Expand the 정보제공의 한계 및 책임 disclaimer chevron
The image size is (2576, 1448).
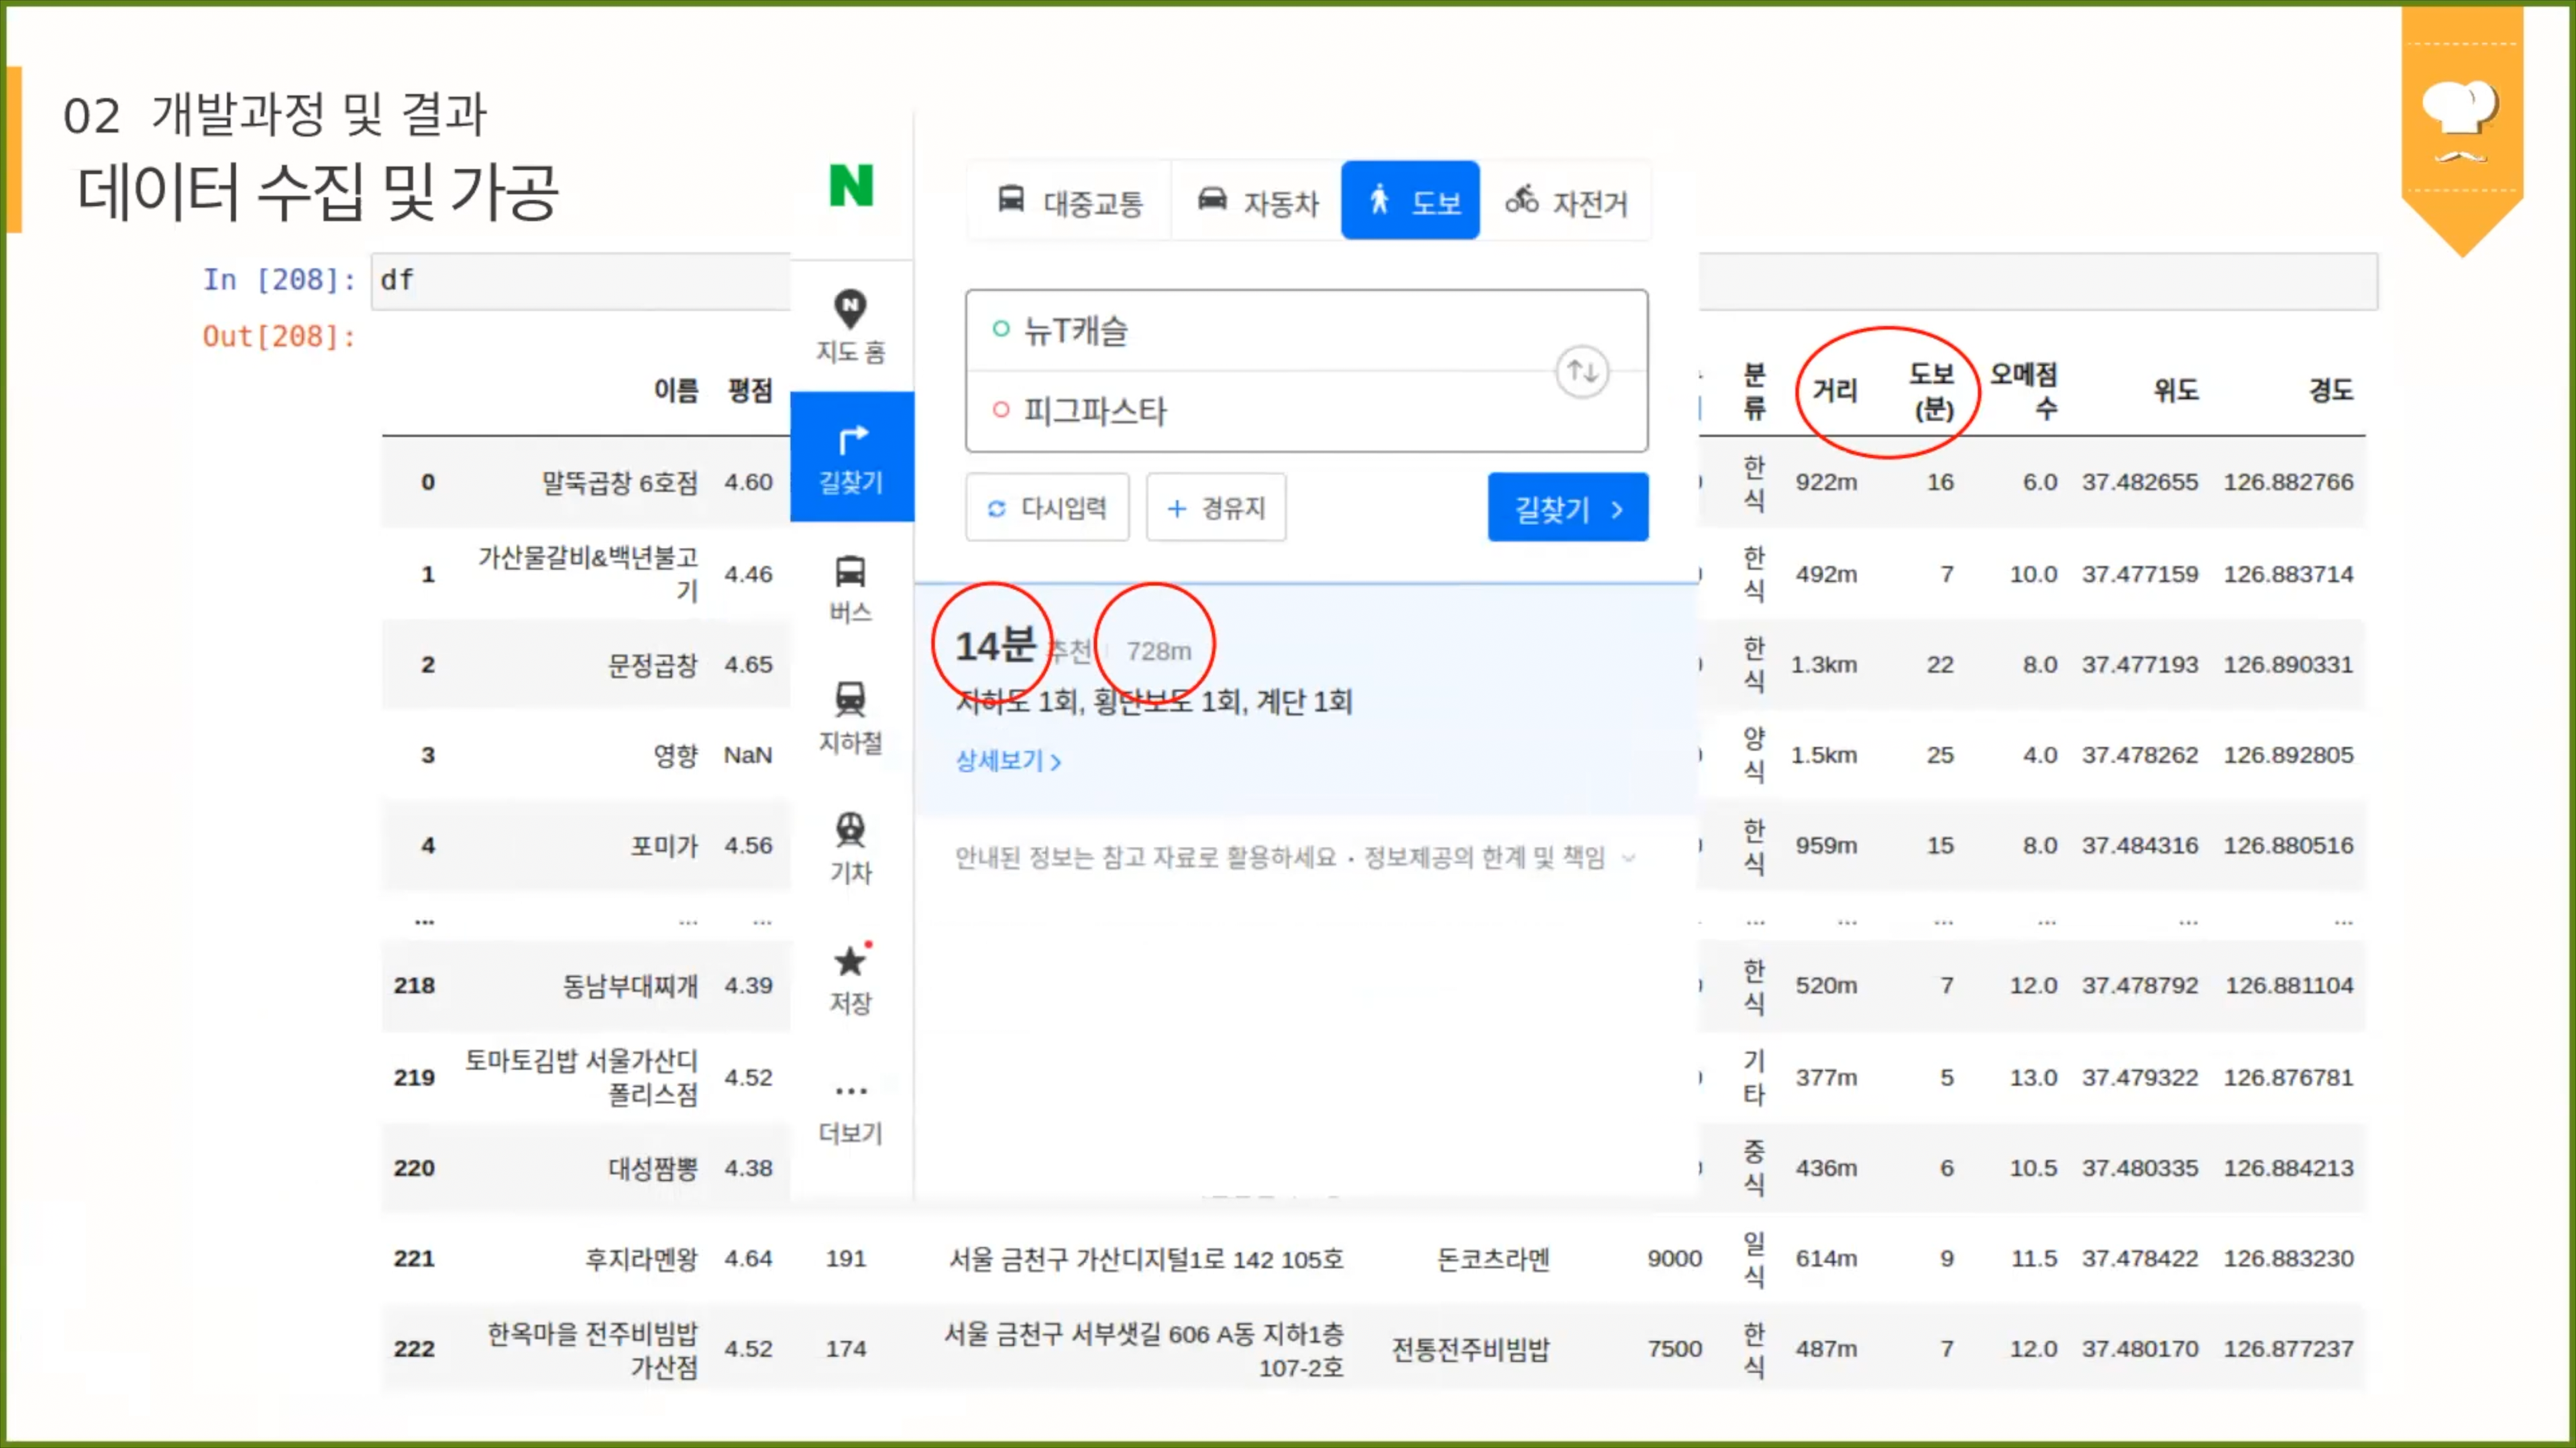click(x=1629, y=857)
